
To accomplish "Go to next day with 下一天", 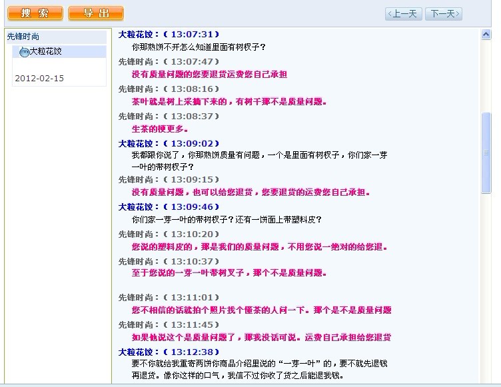I will coord(443,14).
